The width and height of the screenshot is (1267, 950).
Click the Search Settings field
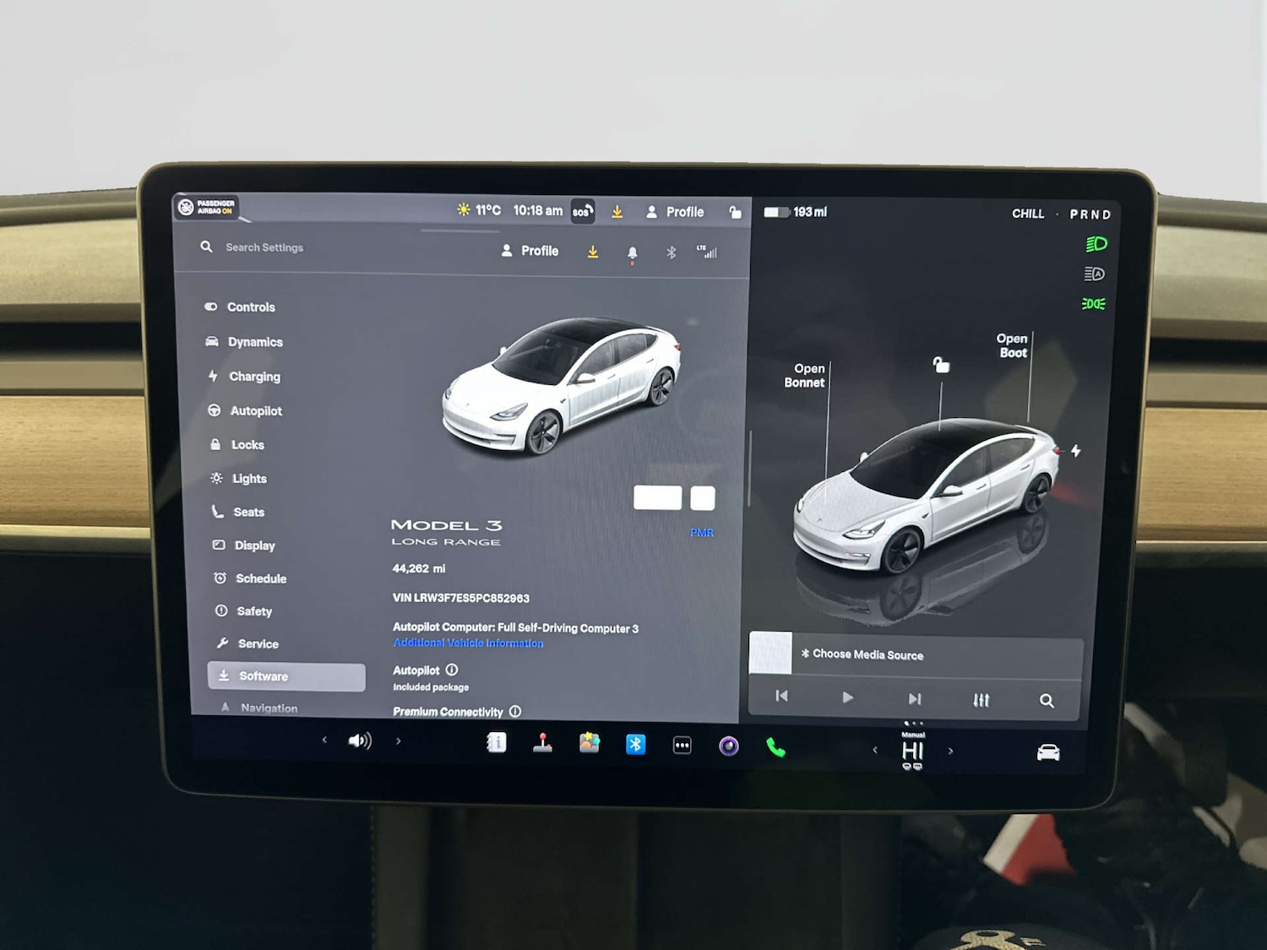[264, 247]
